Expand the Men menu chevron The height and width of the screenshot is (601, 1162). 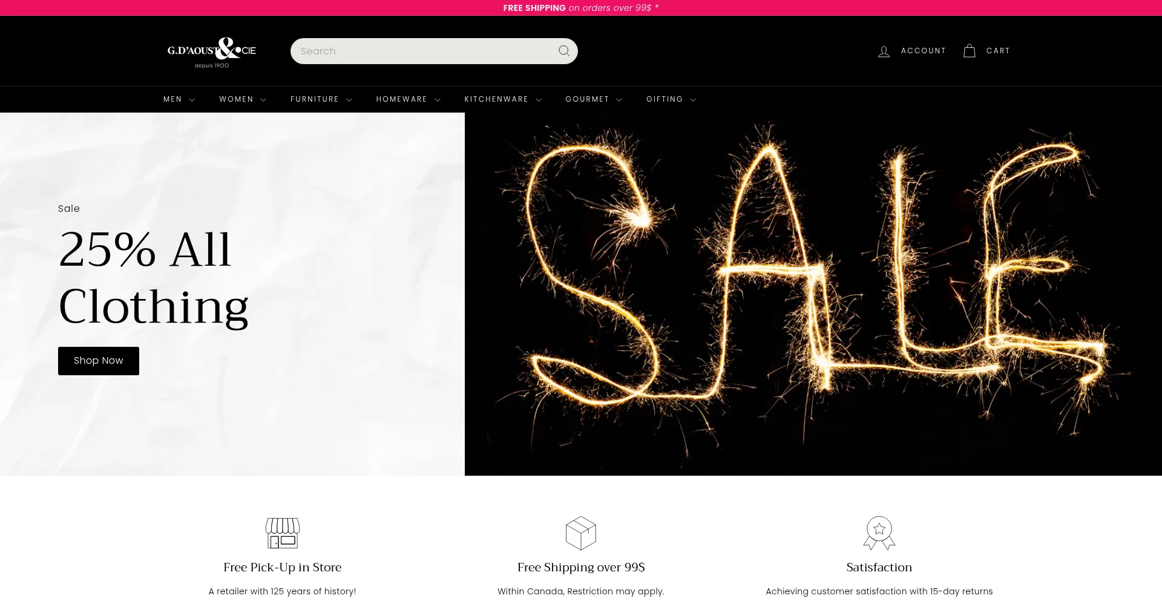[192, 100]
